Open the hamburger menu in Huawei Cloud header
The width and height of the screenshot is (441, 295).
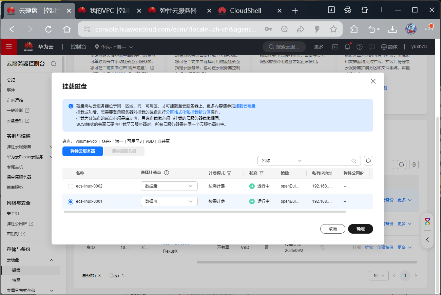(x=9, y=47)
